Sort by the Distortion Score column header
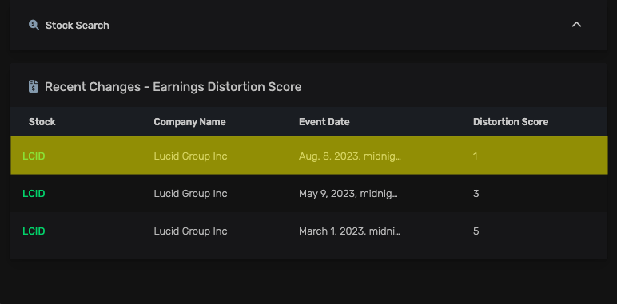The width and height of the screenshot is (617, 304). coord(511,122)
